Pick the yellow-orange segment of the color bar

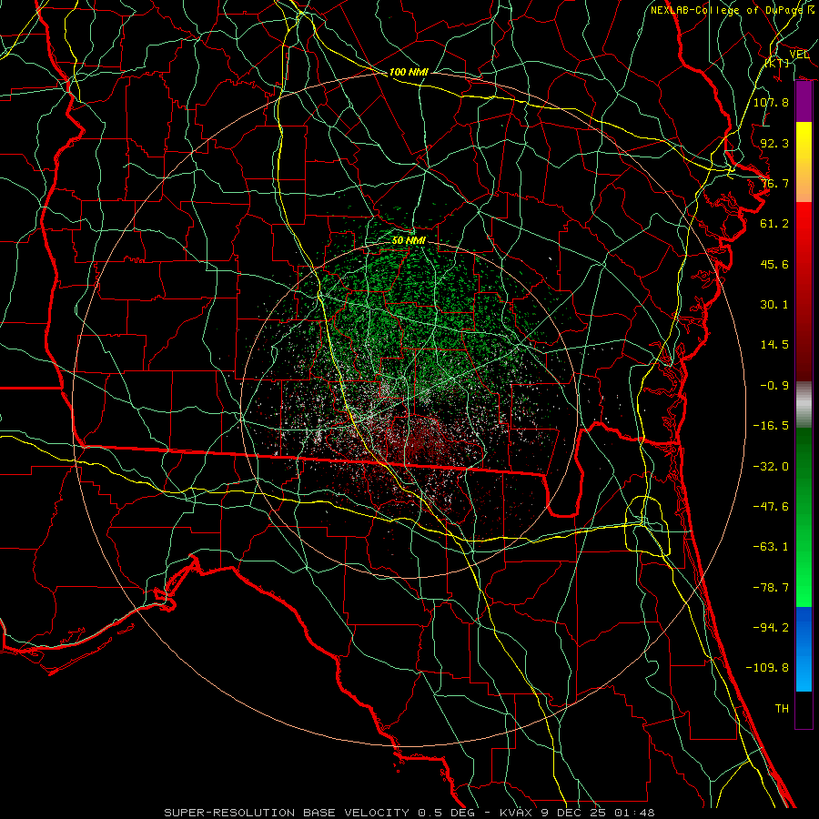tap(804, 162)
